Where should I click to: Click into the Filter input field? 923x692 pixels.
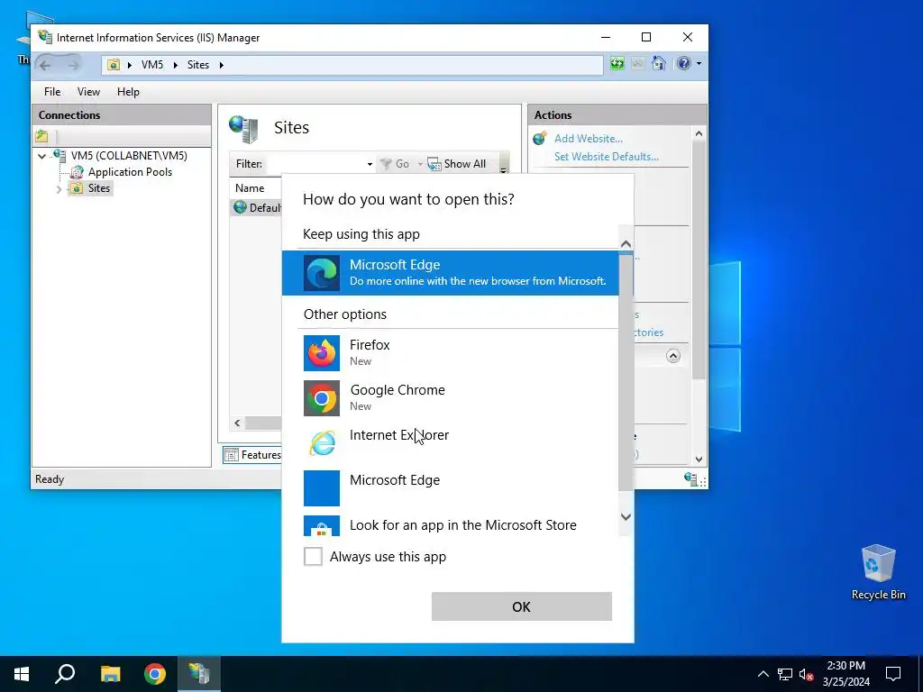pyautogui.click(x=315, y=164)
